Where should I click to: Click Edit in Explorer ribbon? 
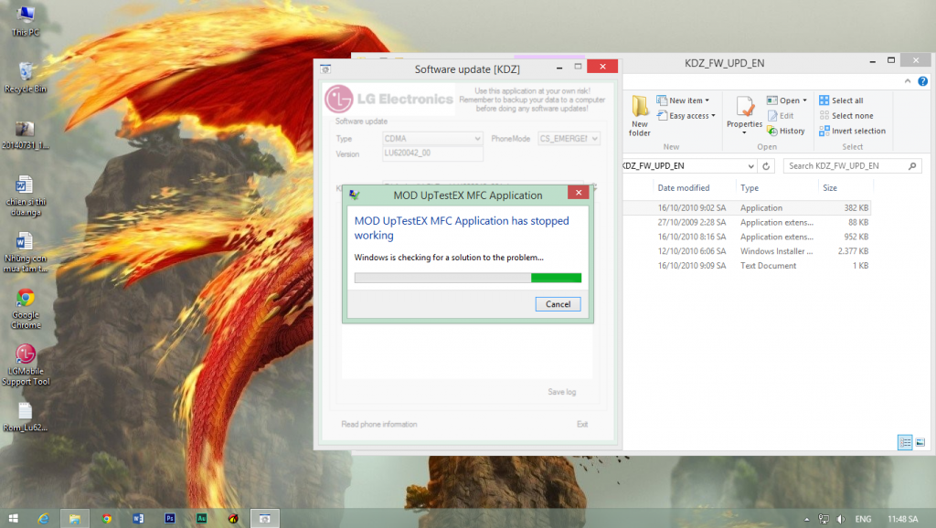coord(781,116)
